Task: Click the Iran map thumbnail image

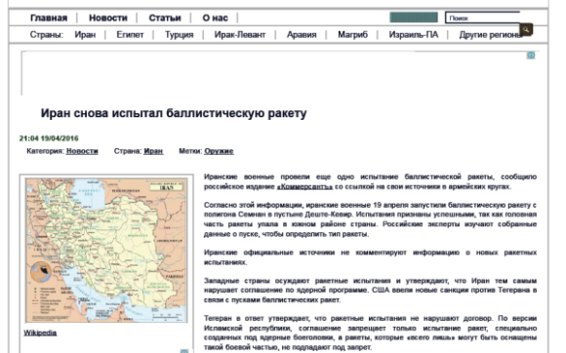Action: click(106, 251)
